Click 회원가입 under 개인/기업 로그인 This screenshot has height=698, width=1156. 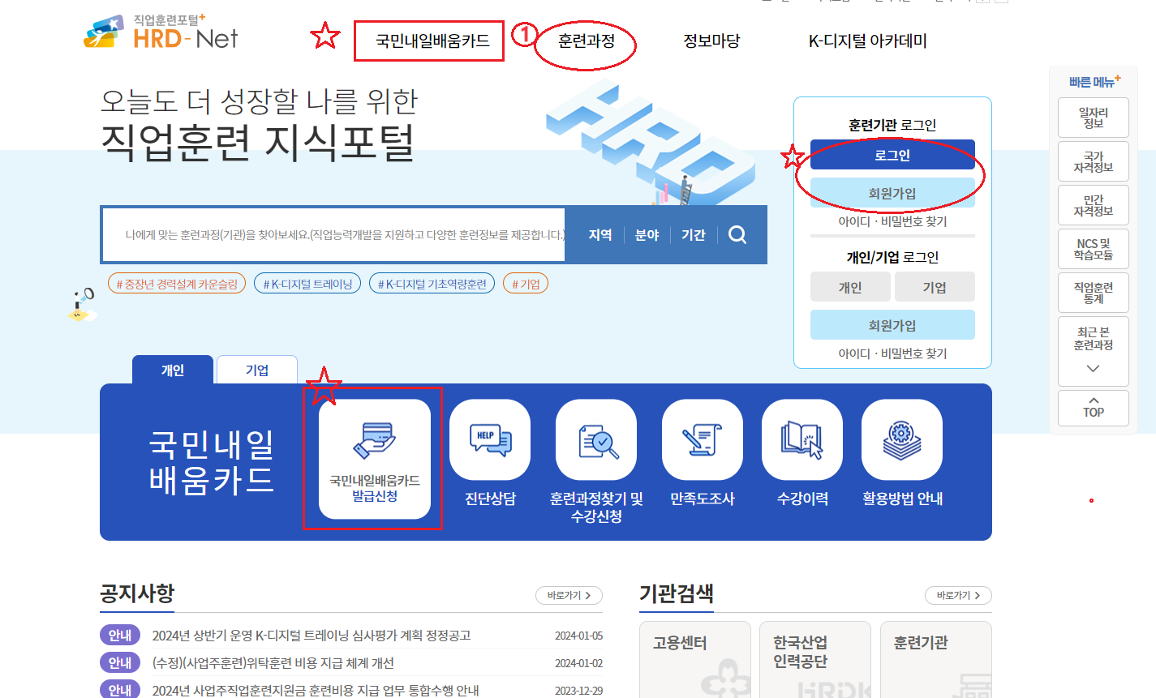[x=892, y=325]
